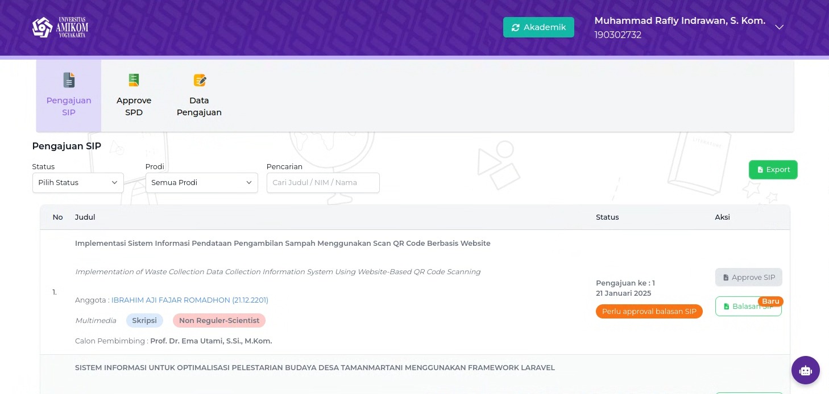
Task: Click the Approve SPD green icon
Action: coord(134,80)
